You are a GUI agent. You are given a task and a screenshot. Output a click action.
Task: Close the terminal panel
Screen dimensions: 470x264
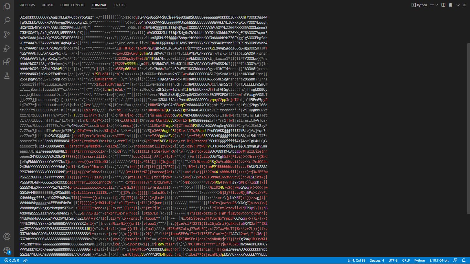(x=465, y=5)
